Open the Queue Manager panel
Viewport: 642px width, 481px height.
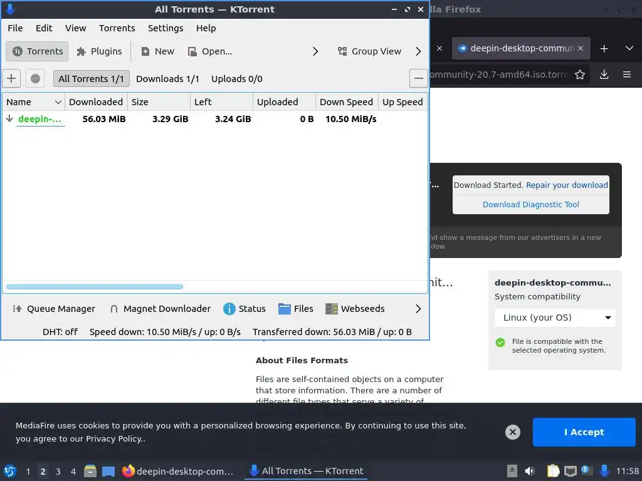pos(54,309)
